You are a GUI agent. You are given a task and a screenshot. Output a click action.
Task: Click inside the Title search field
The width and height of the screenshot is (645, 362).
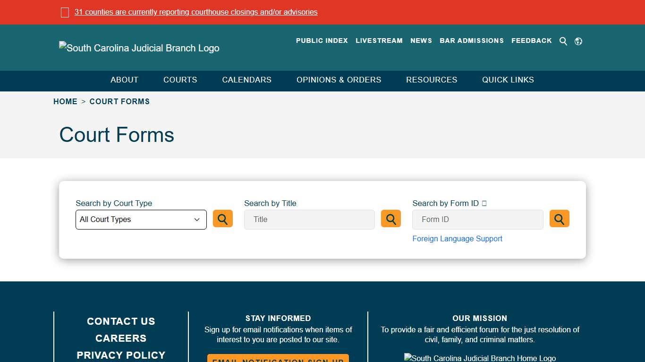[x=309, y=219]
